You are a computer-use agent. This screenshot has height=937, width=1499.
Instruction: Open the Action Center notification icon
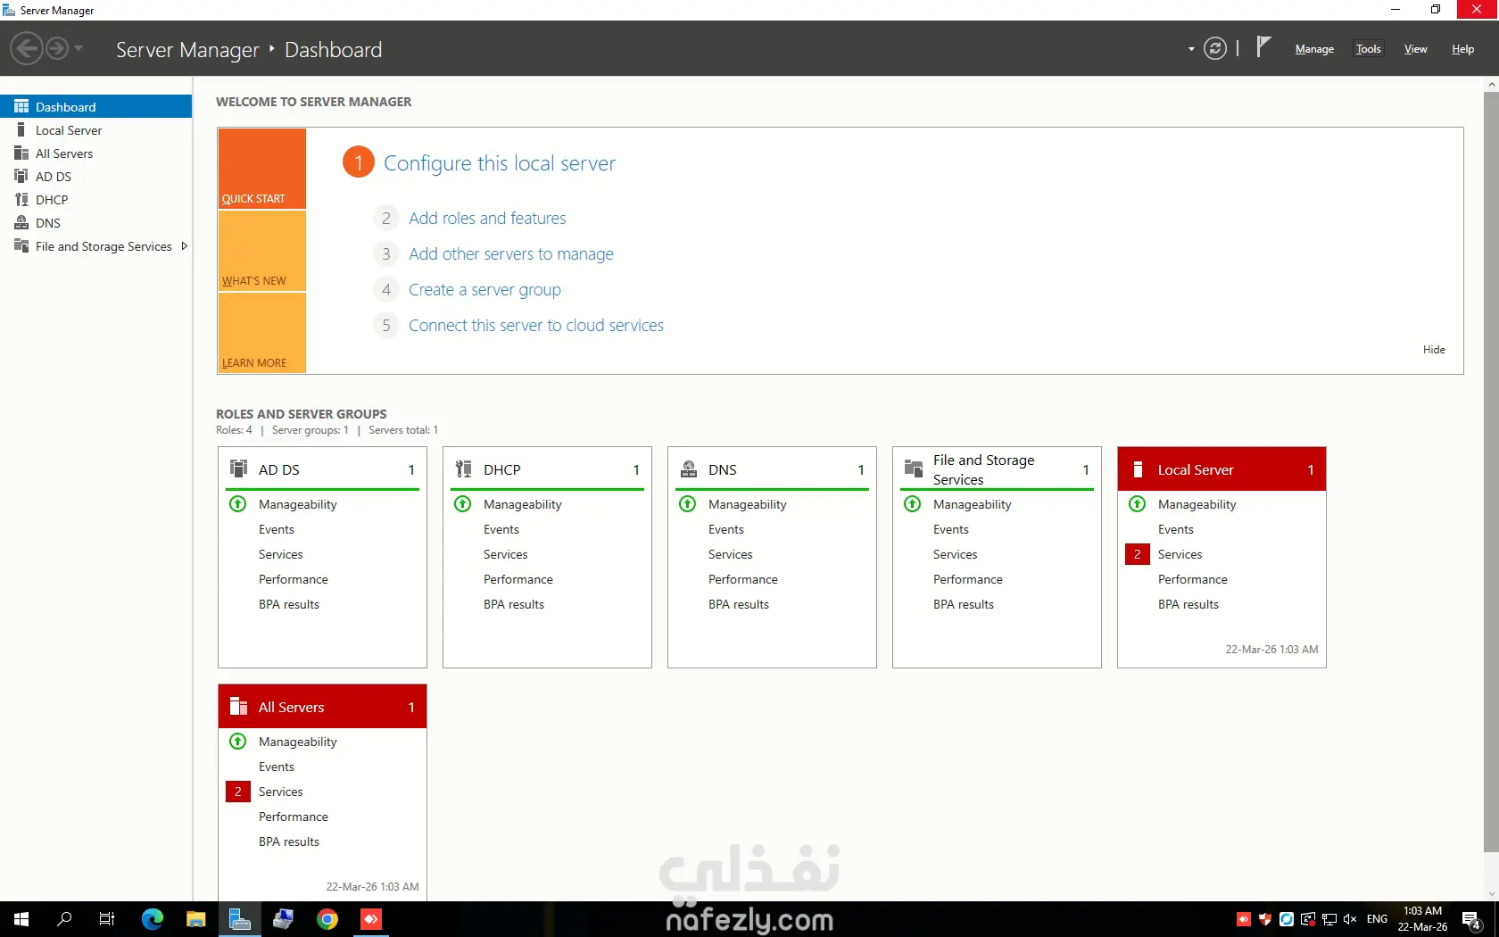(1472, 919)
